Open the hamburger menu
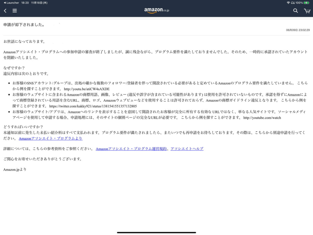313x235 pixels. pos(15,11)
